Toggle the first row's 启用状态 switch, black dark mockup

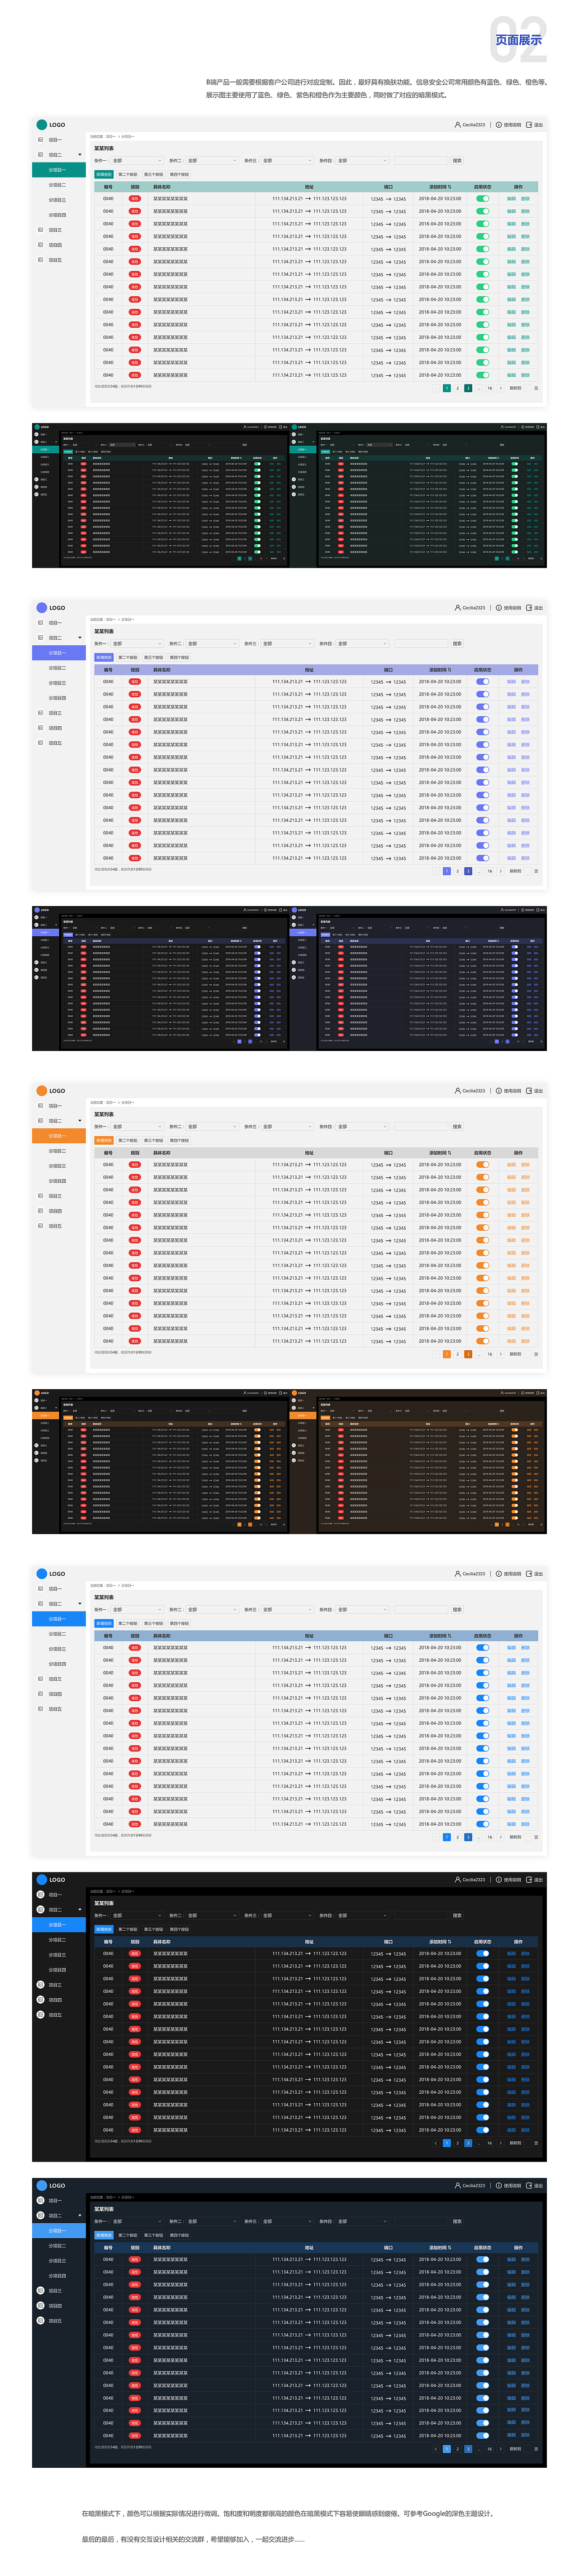(483, 1954)
